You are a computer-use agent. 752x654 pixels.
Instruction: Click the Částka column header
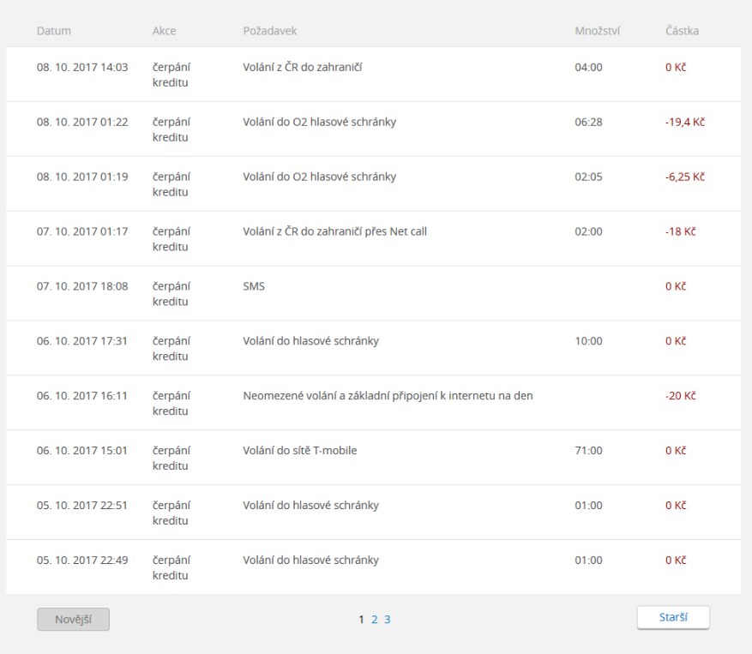click(x=682, y=31)
